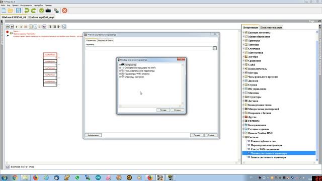Select Чтение системного параметра block
Viewport: 322px width, 181px height.
pyautogui.click(x=279, y=153)
